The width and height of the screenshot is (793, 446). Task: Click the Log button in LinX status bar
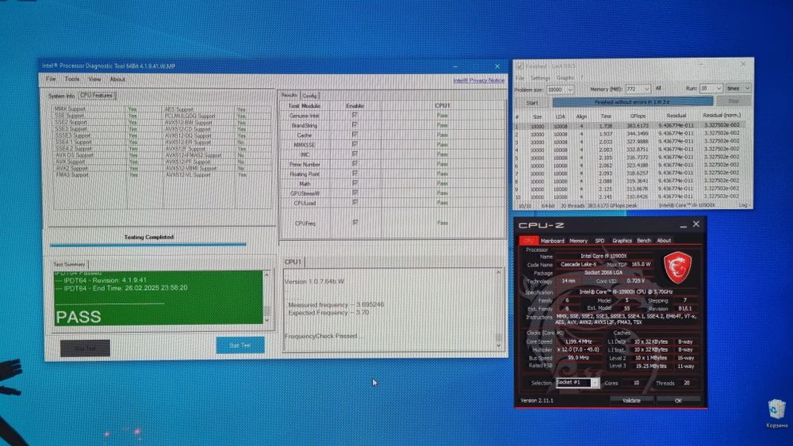(744, 205)
